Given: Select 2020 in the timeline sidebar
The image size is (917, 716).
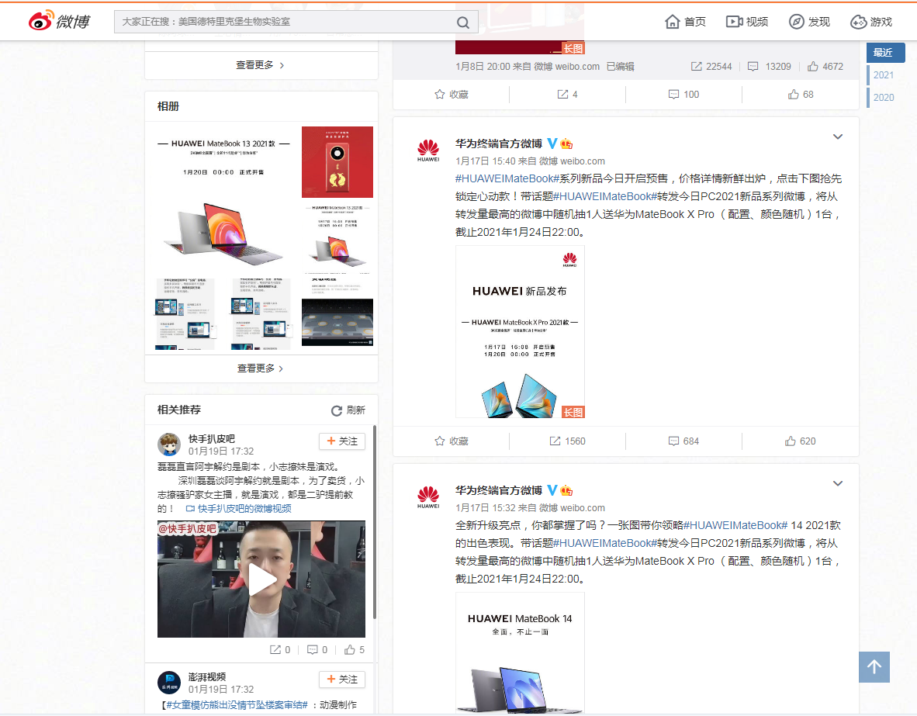Looking at the screenshot, I should (x=884, y=98).
